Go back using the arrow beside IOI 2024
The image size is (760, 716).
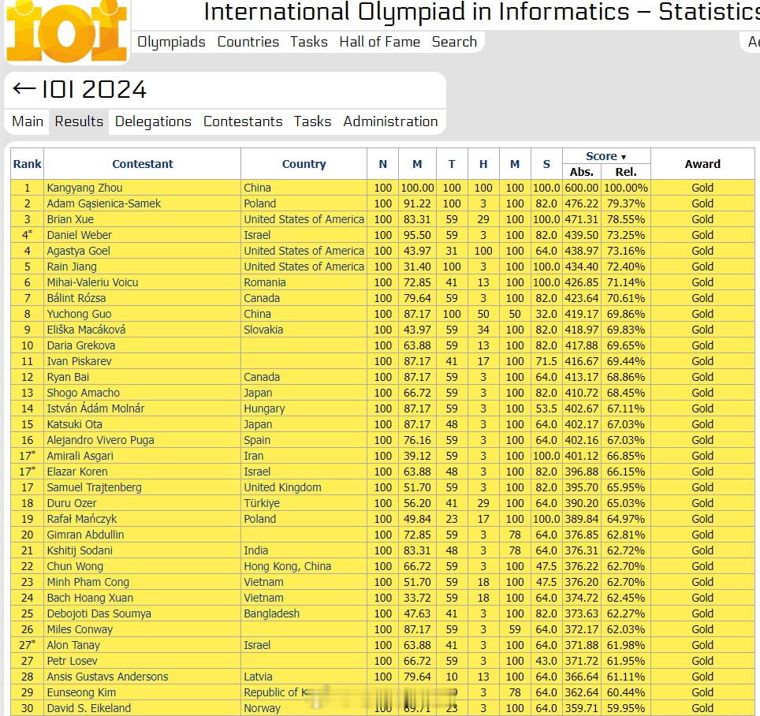[24, 89]
